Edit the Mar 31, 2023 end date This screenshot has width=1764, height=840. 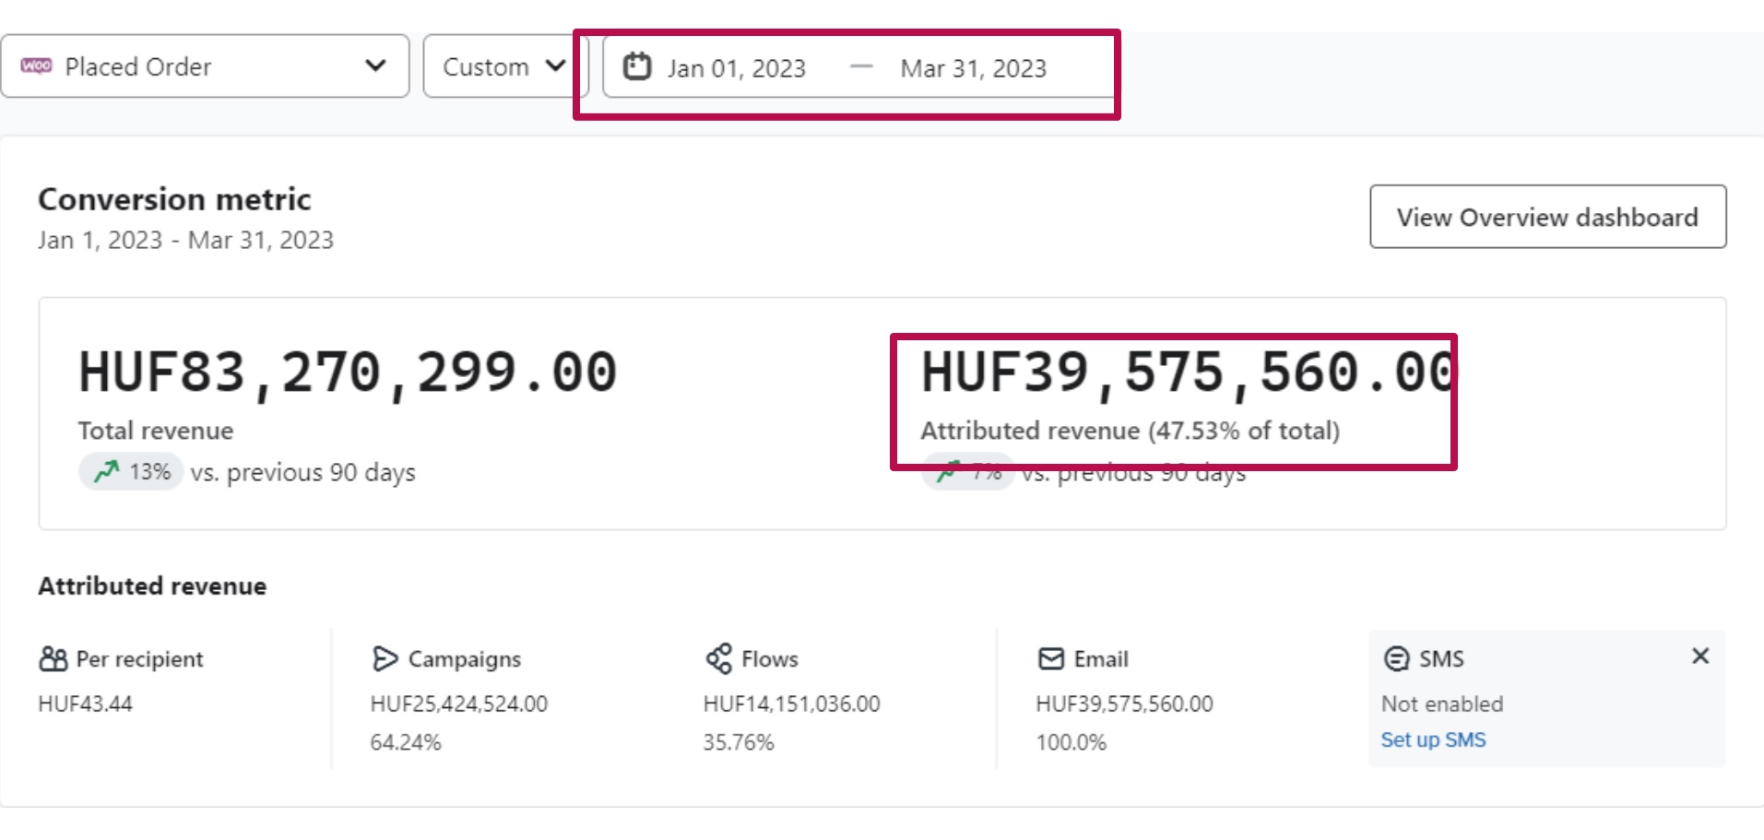click(x=973, y=68)
